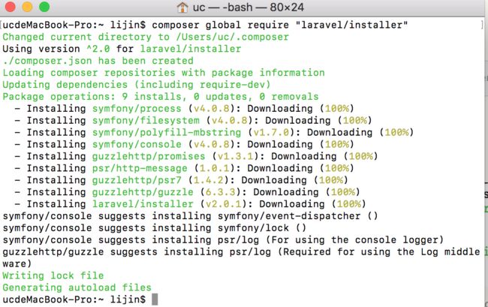Click the 6.3.3 version text
488x307 pixels.
(x=220, y=192)
